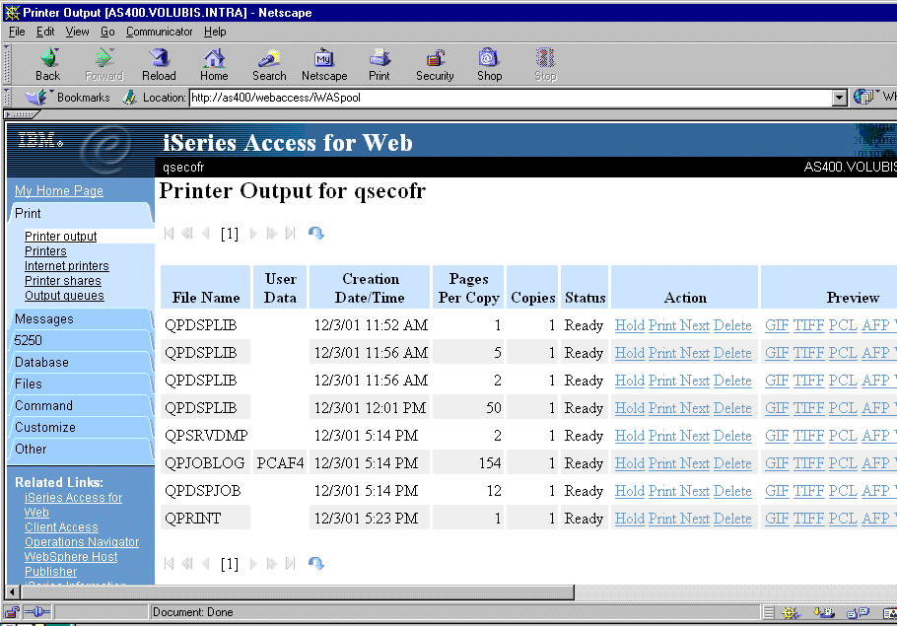Click the horizontal scrollbar thumb

298,591
